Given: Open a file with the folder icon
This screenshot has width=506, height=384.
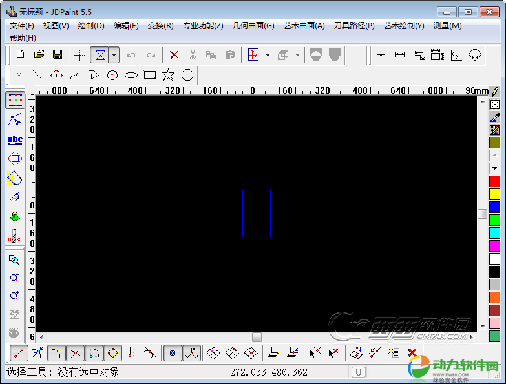Looking at the screenshot, I should 39,55.
